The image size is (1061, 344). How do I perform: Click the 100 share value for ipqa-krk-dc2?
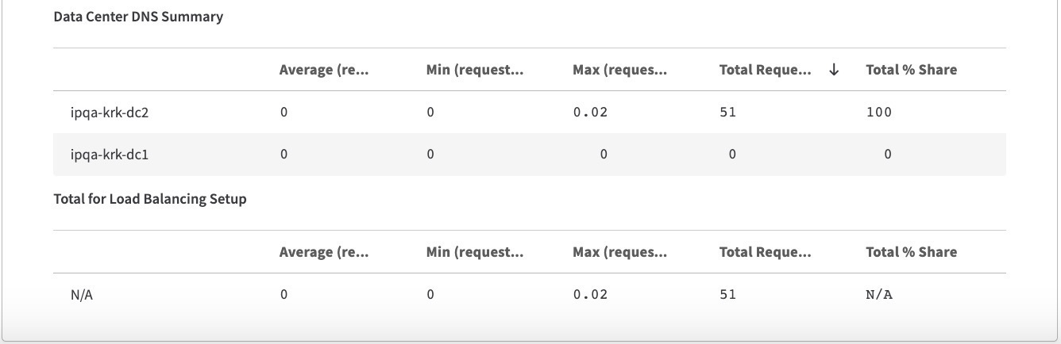(x=879, y=113)
